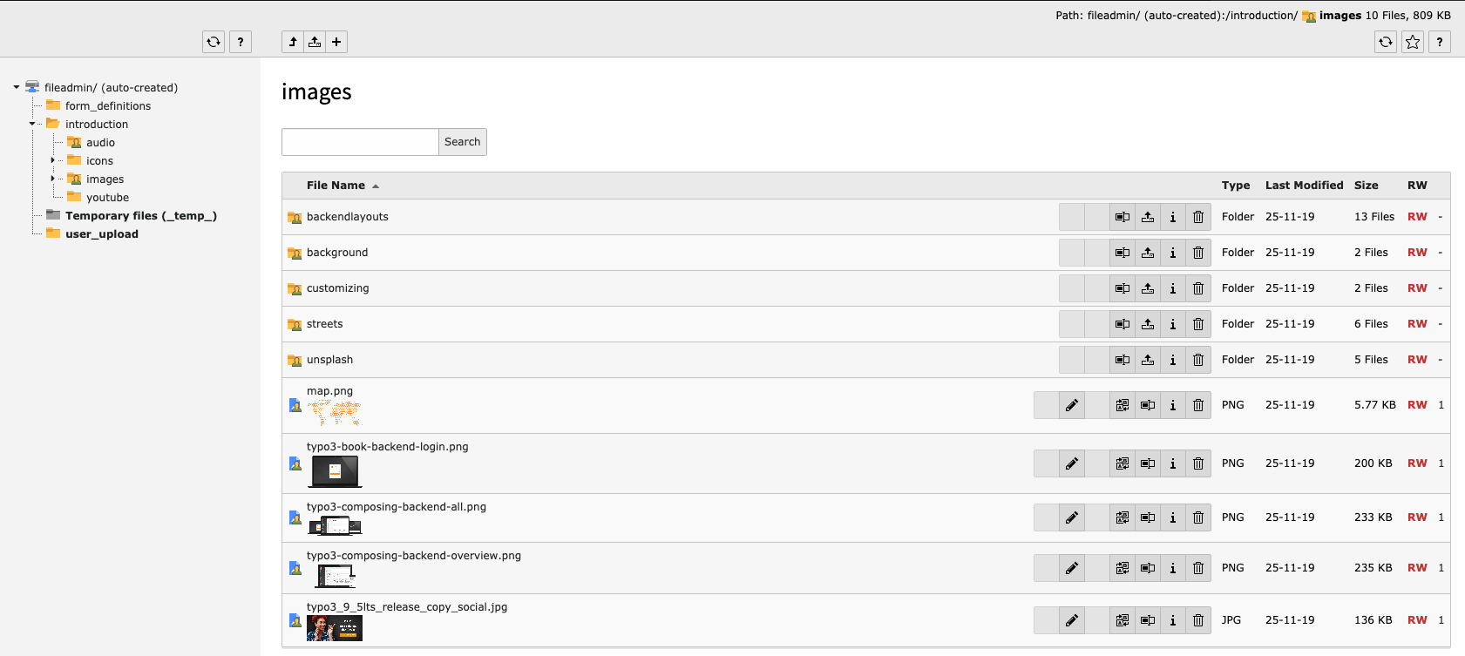
Task: Select Temporary files (_temp_) in tree
Action: coord(141,215)
